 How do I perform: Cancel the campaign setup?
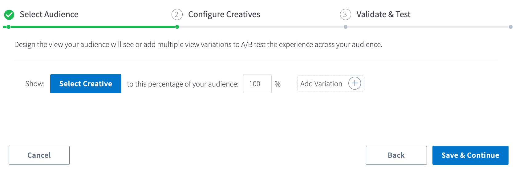(x=39, y=155)
